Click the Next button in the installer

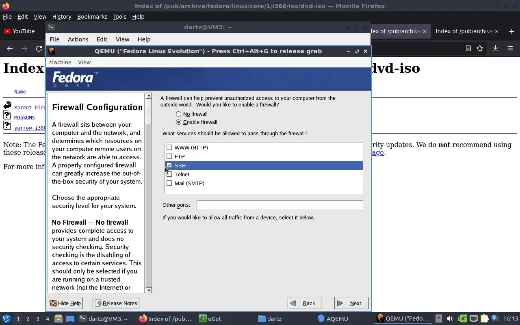point(351,303)
